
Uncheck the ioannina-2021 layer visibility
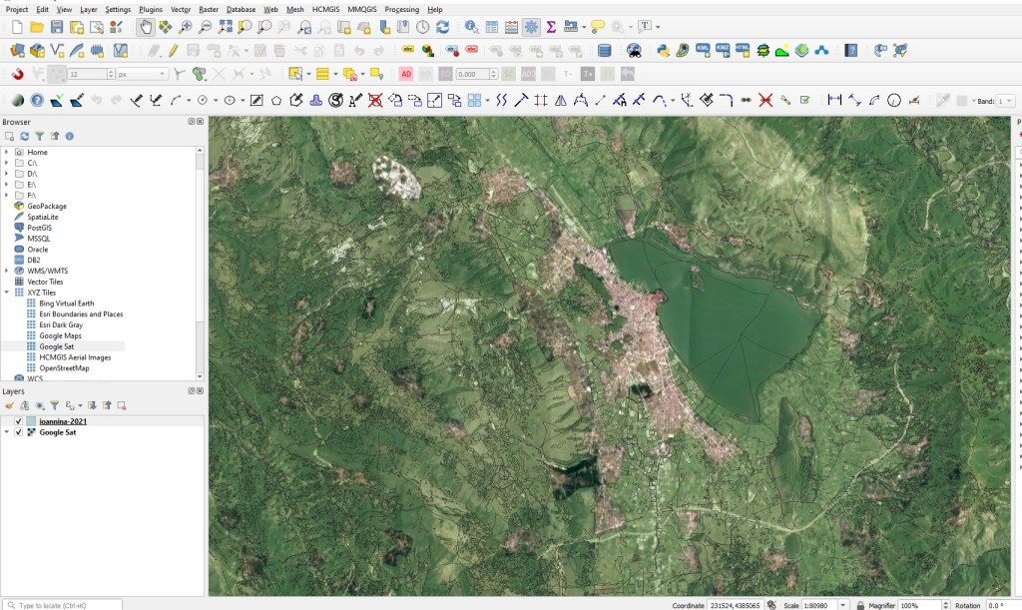[19, 421]
